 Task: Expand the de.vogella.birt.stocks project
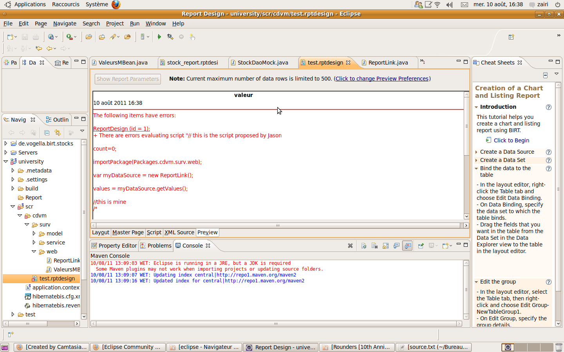coord(6,144)
